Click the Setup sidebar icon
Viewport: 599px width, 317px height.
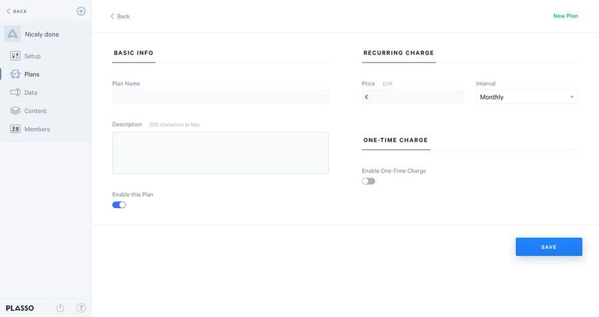15,56
